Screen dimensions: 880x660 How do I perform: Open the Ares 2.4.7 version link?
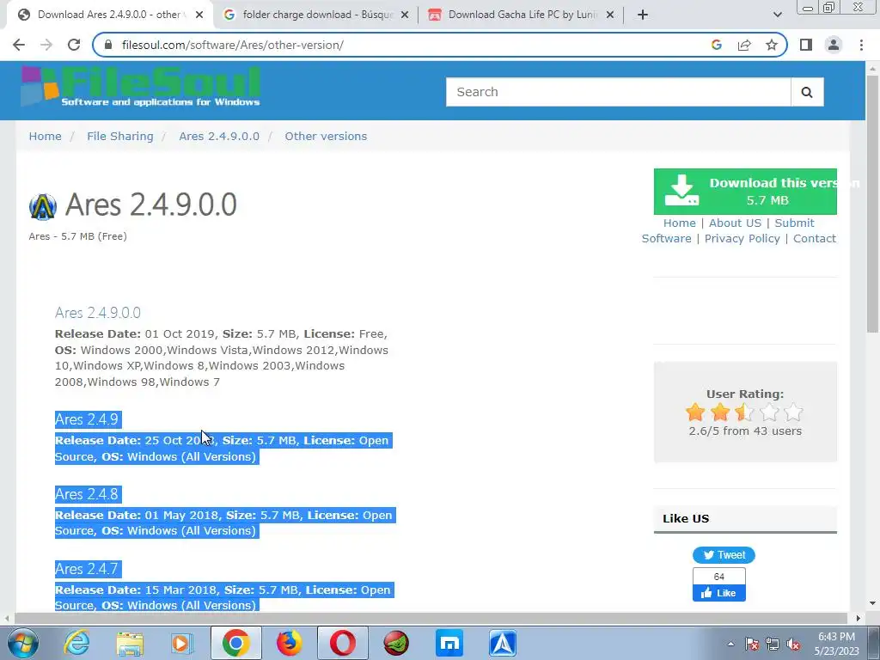[x=87, y=569]
